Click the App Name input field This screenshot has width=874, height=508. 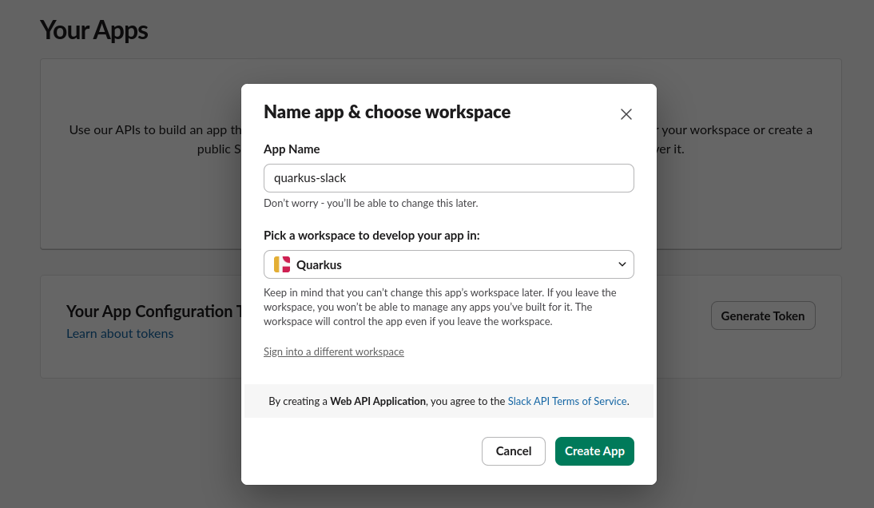coord(449,178)
